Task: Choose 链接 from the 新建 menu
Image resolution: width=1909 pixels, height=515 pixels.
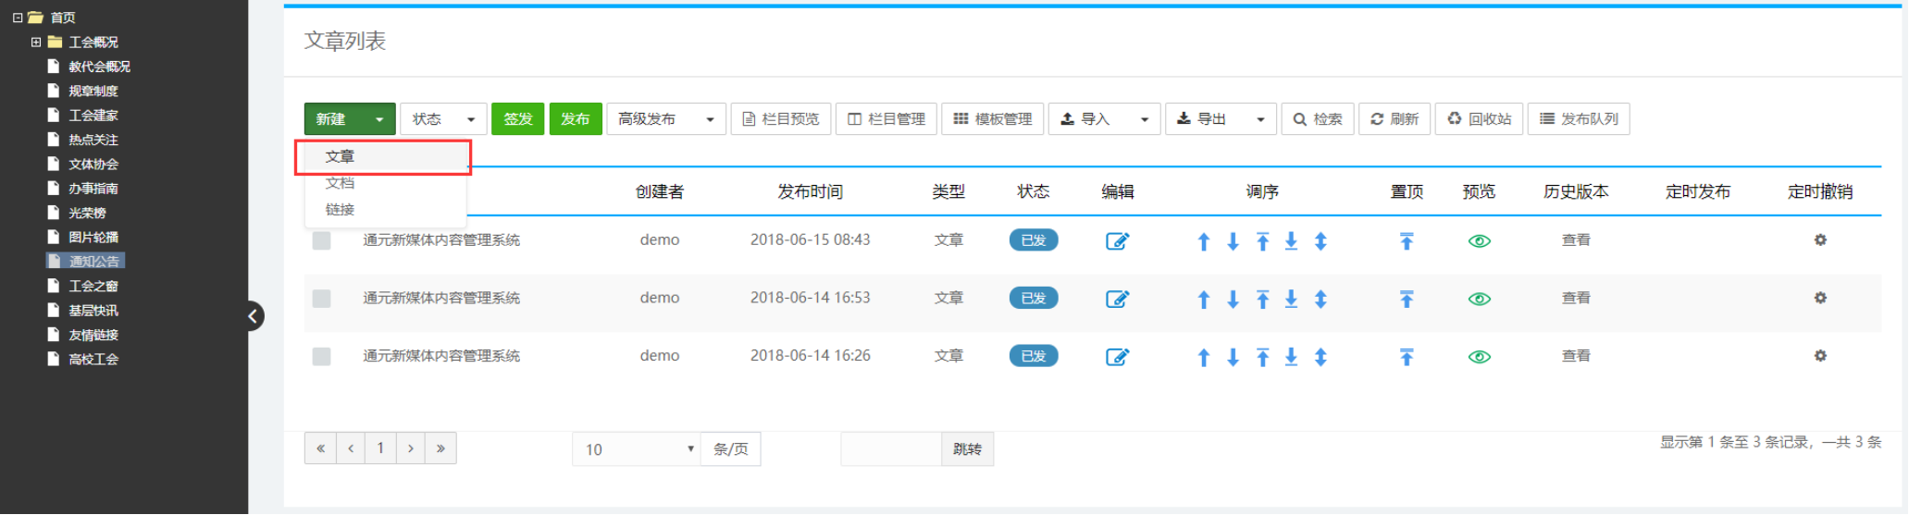Action: click(x=340, y=210)
